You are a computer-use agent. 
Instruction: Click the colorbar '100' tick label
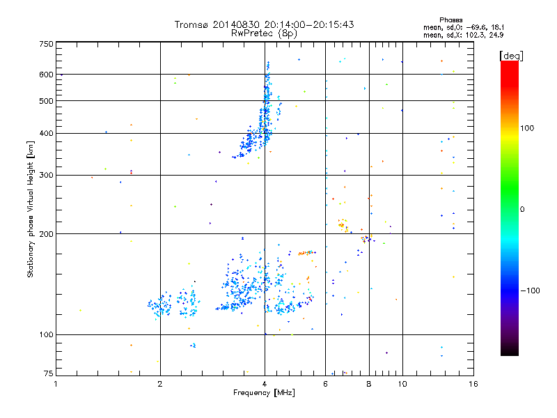pyautogui.click(x=527, y=128)
